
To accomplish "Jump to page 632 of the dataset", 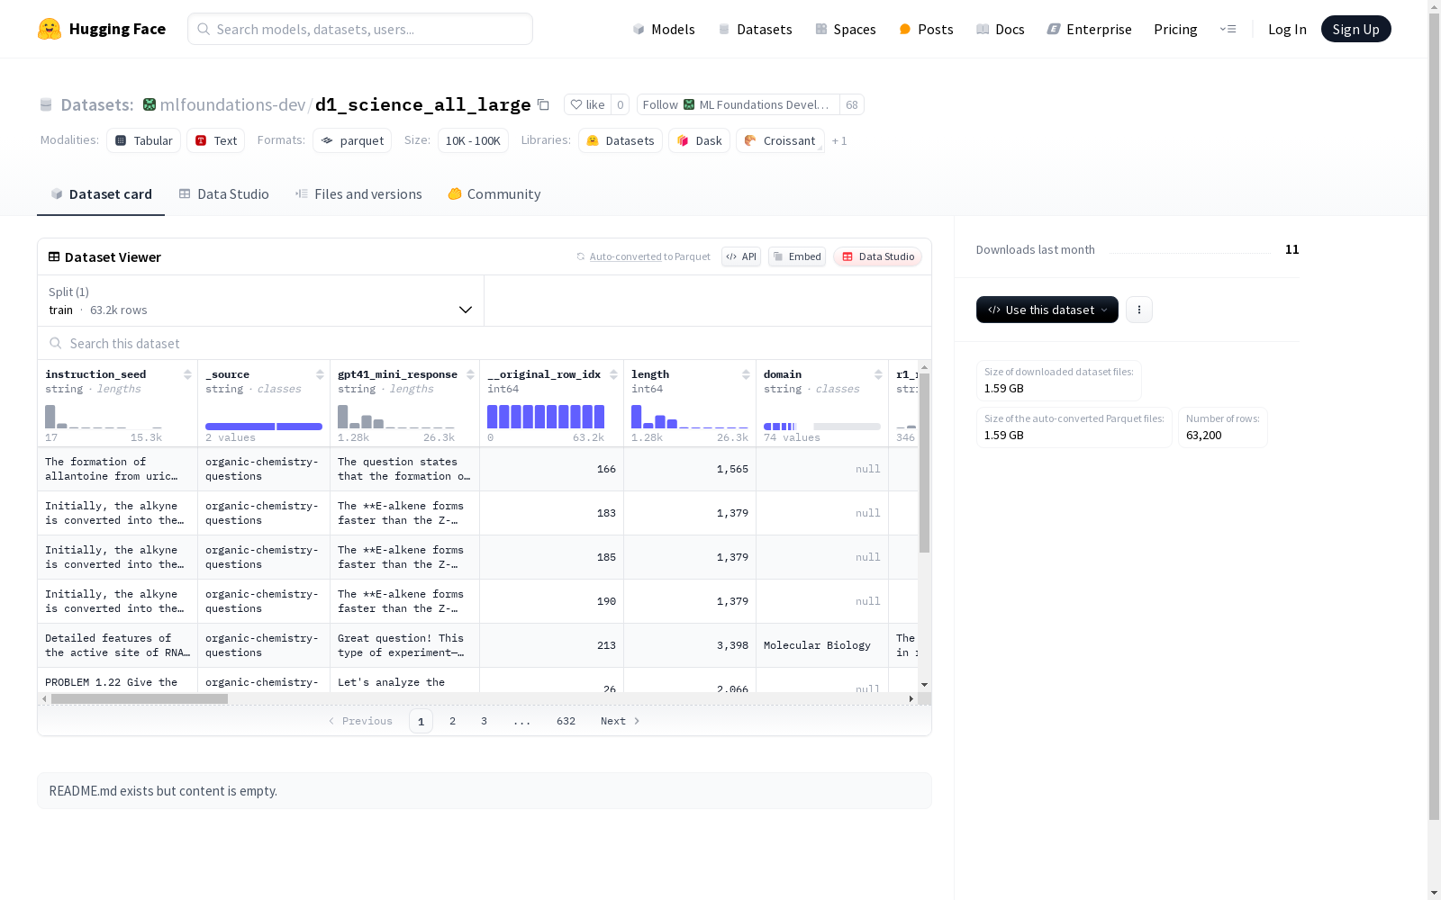I will point(566,721).
